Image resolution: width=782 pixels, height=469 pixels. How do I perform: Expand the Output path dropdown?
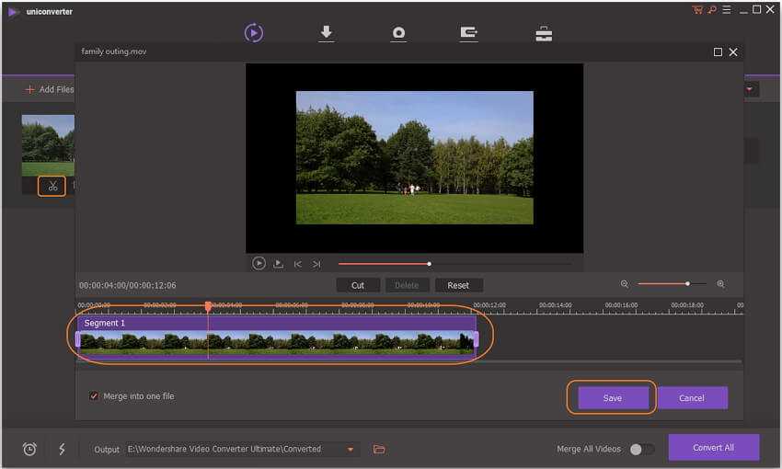pyautogui.click(x=351, y=449)
